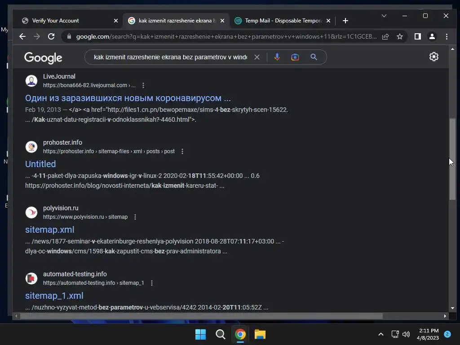This screenshot has width=460, height=345.
Task: Click the Chrome address bar URL
Action: point(226,36)
